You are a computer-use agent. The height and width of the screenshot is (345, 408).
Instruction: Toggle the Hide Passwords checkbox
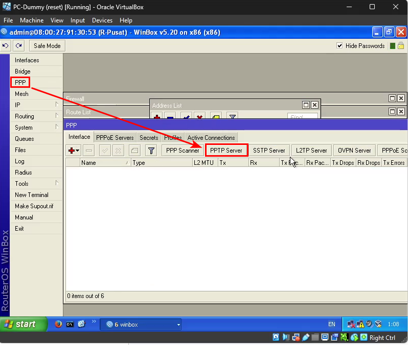tap(339, 46)
